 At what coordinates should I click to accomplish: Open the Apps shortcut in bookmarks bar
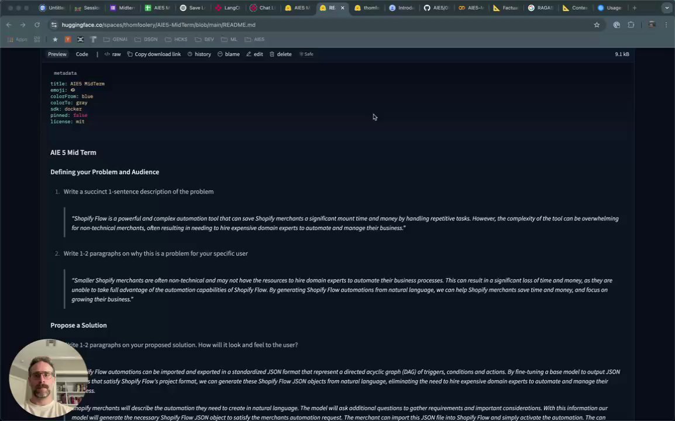[x=17, y=39]
